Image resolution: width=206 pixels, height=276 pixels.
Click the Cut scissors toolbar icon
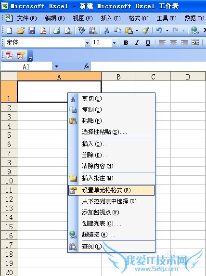coord(106,30)
